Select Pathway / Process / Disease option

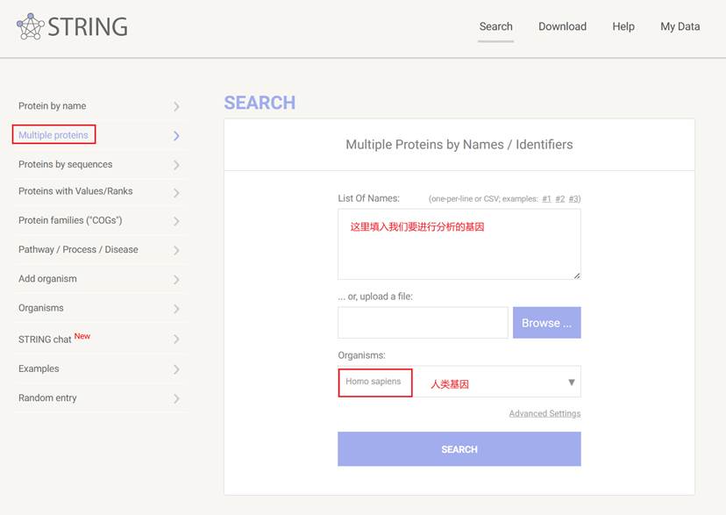coord(78,250)
